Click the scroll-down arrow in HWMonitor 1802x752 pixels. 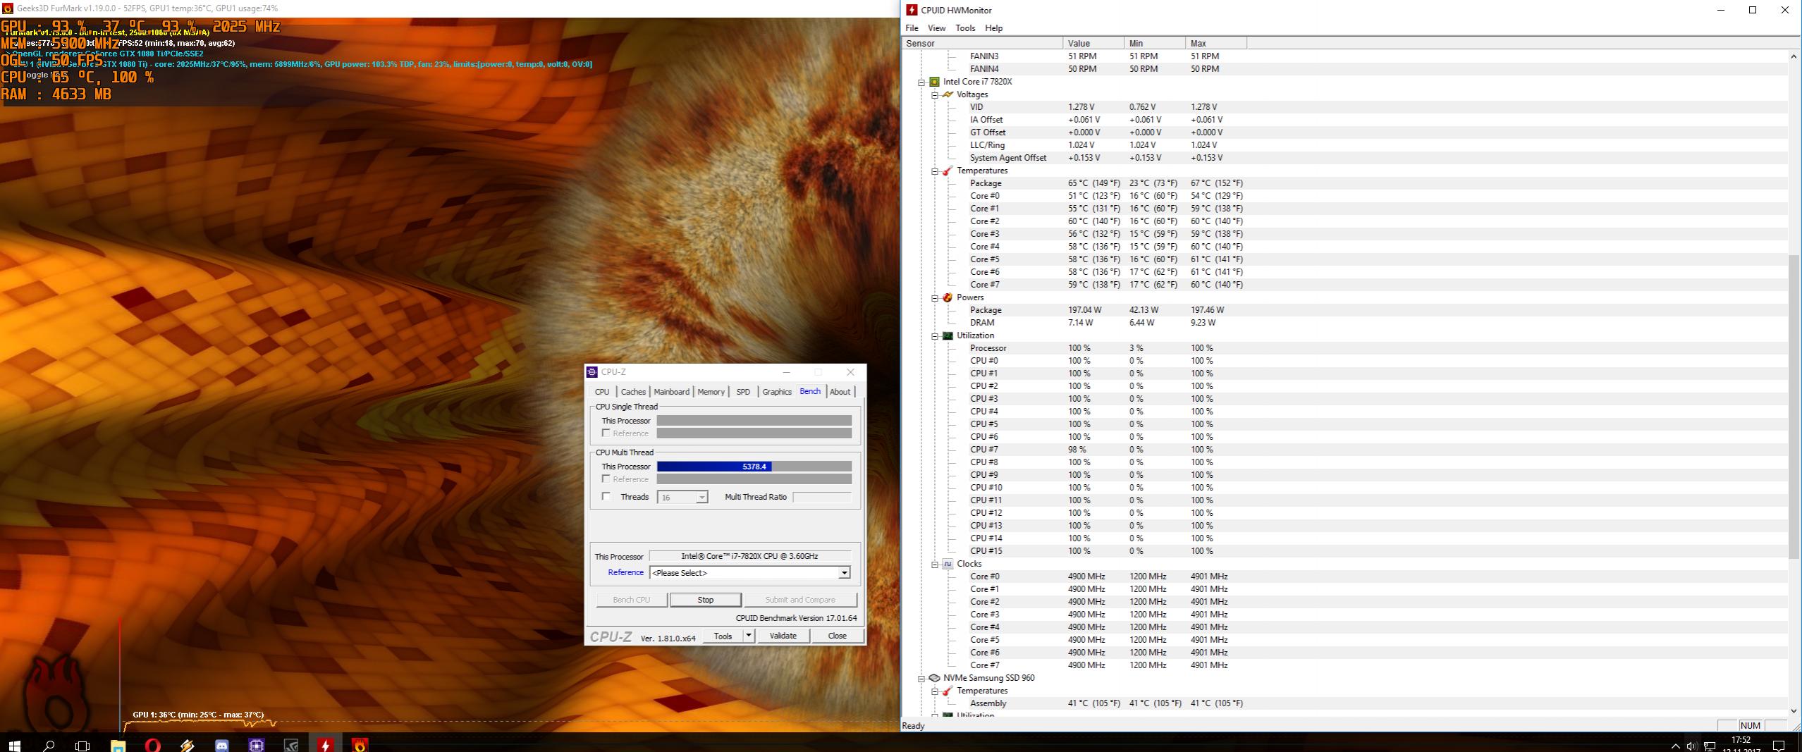pos(1794,711)
